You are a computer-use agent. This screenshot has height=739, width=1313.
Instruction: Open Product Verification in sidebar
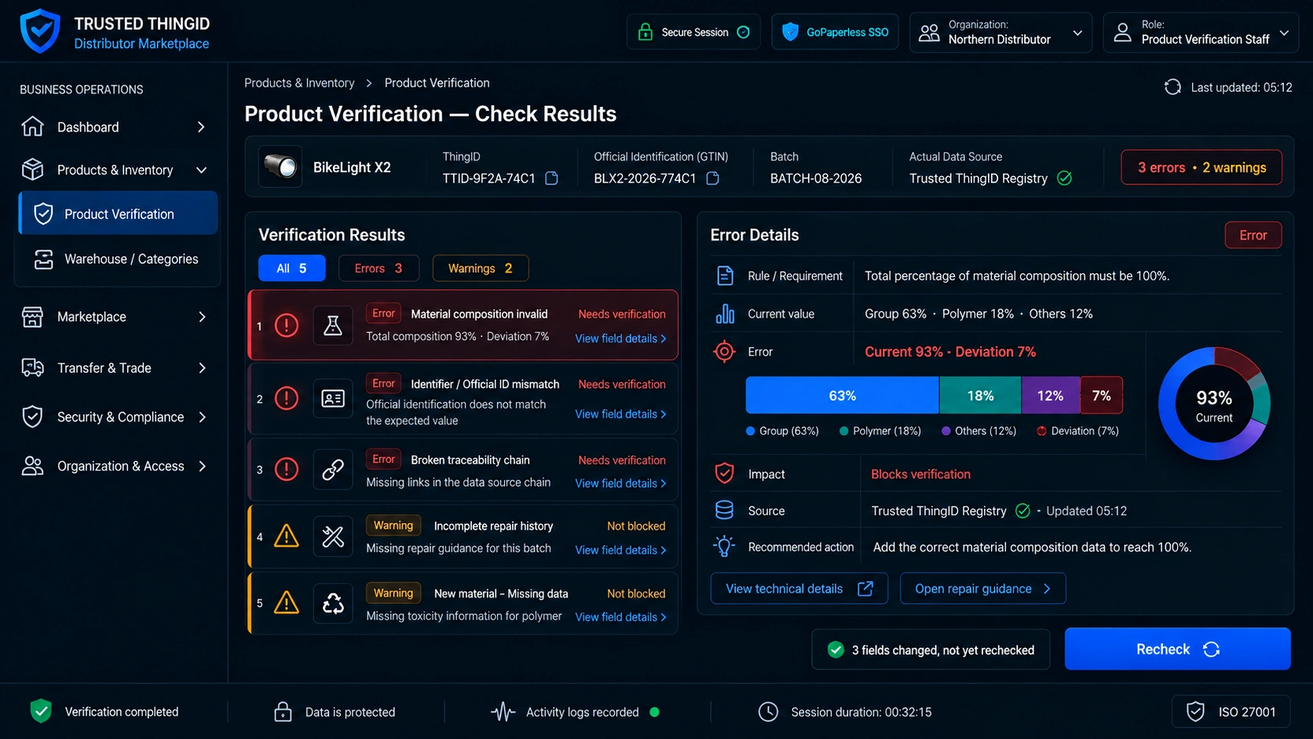118,213
